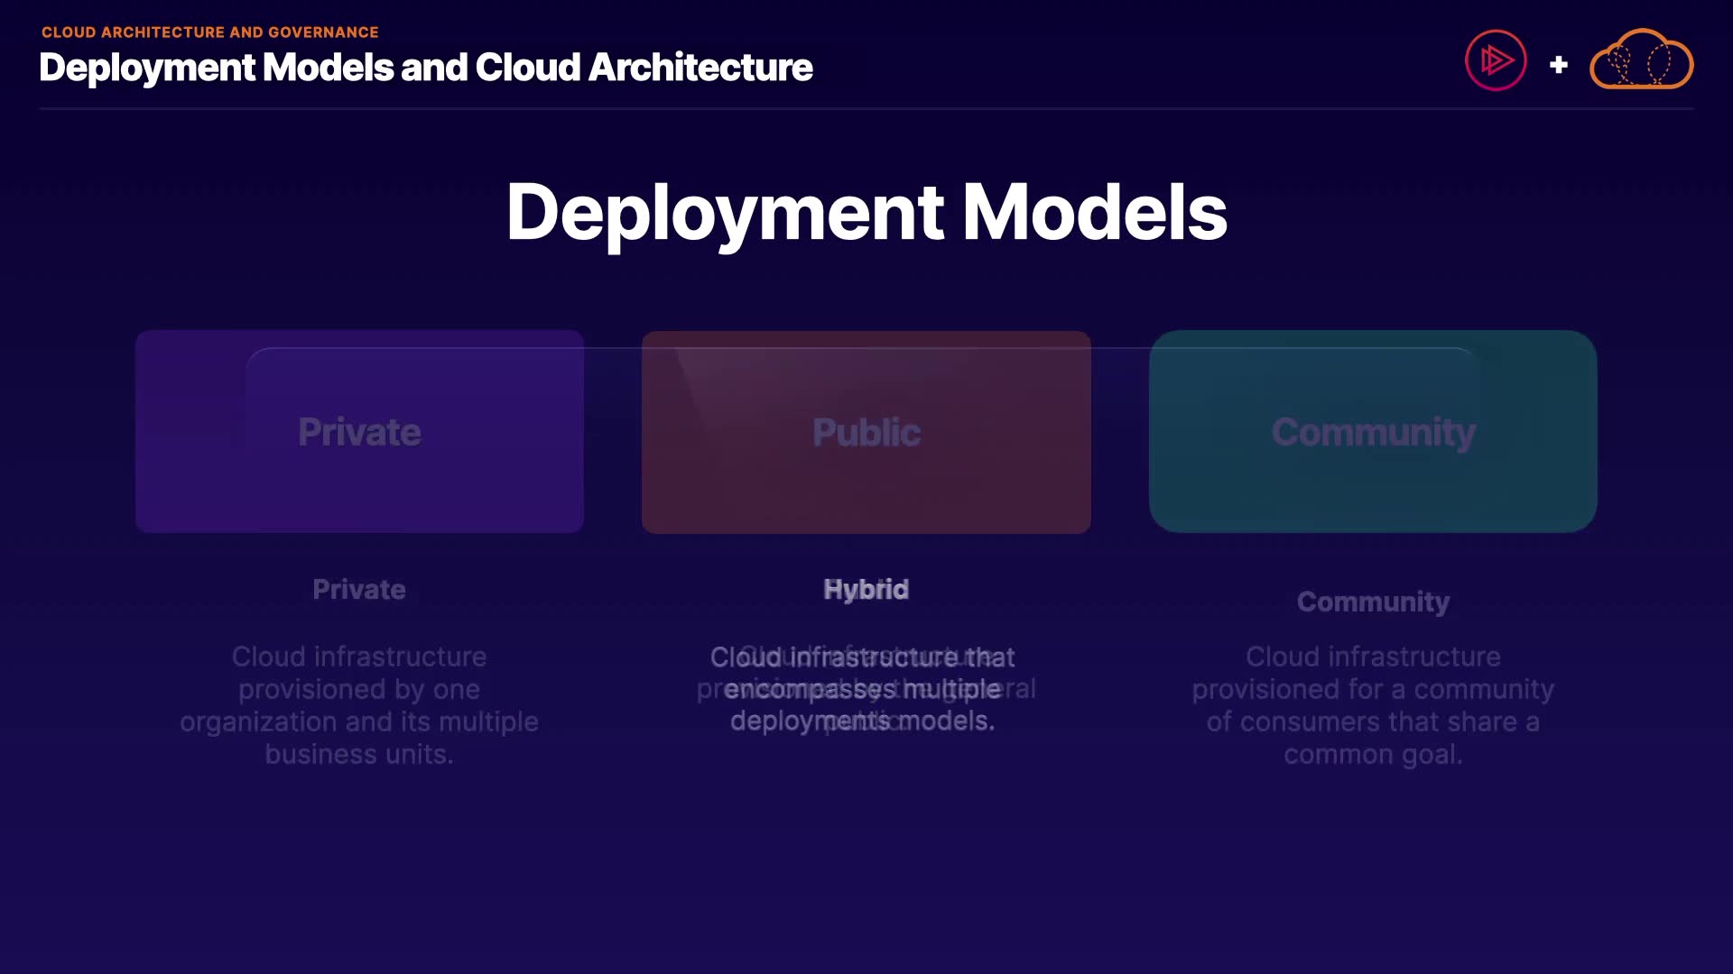Click the 'Private' heading below the cards
The height and width of the screenshot is (974, 1733).
pos(359,589)
